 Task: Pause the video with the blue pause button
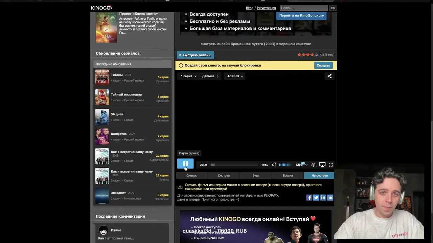[185, 164]
